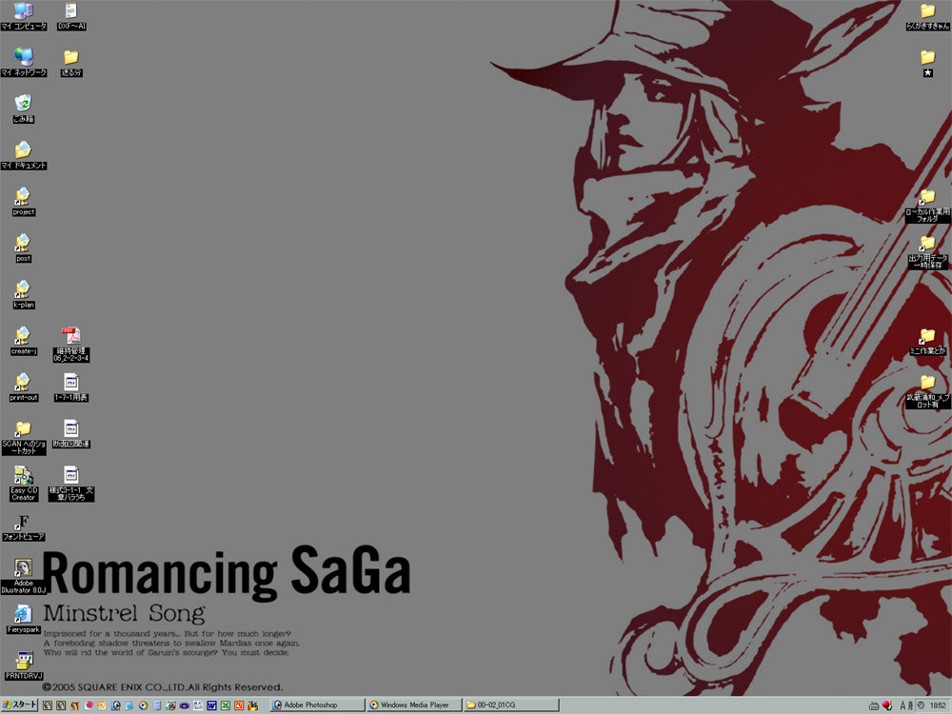Switch to Adobe Photoshop taskbar button
Screen dimensions: 952x714
[x=318, y=704]
